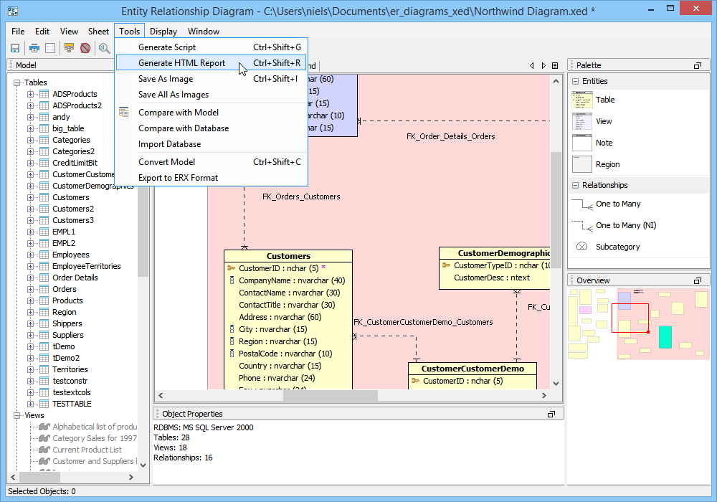Toggle the Overview panel float icon
Image resolution: width=717 pixels, height=502 pixels.
[698, 280]
